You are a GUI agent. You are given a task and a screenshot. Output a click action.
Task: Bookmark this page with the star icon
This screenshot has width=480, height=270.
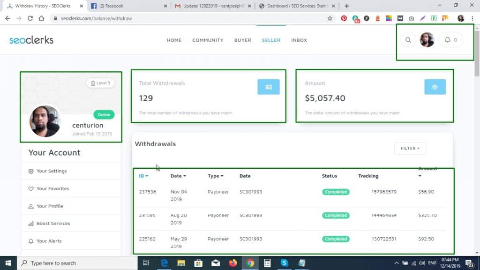click(x=330, y=18)
